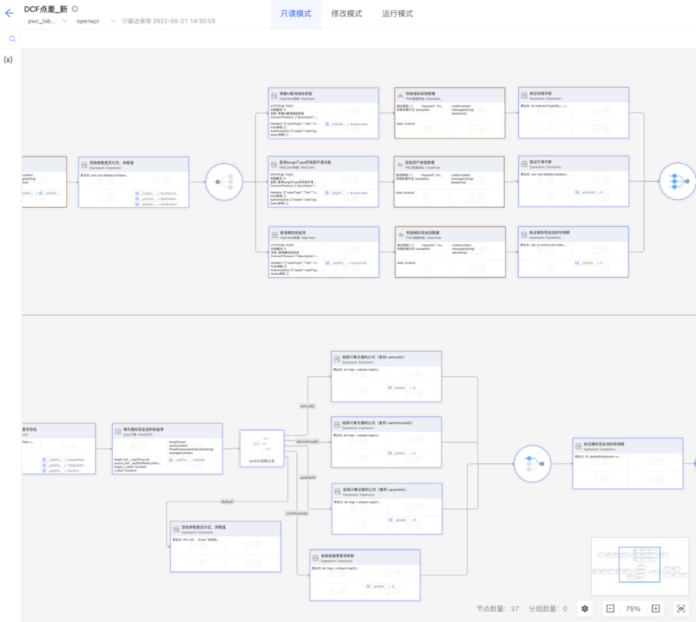This screenshot has height=622, width=696.
Task: Open canvas settings gear icon
Action: pyautogui.click(x=585, y=608)
